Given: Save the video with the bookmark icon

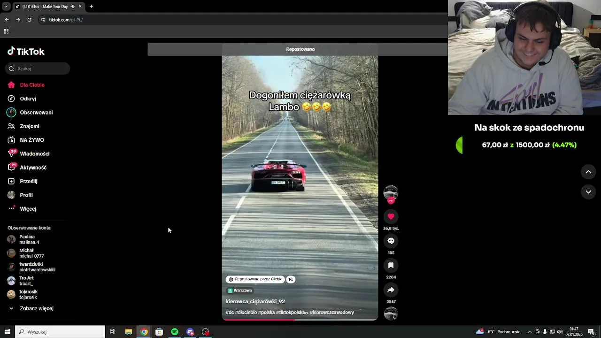Looking at the screenshot, I should click(391, 265).
